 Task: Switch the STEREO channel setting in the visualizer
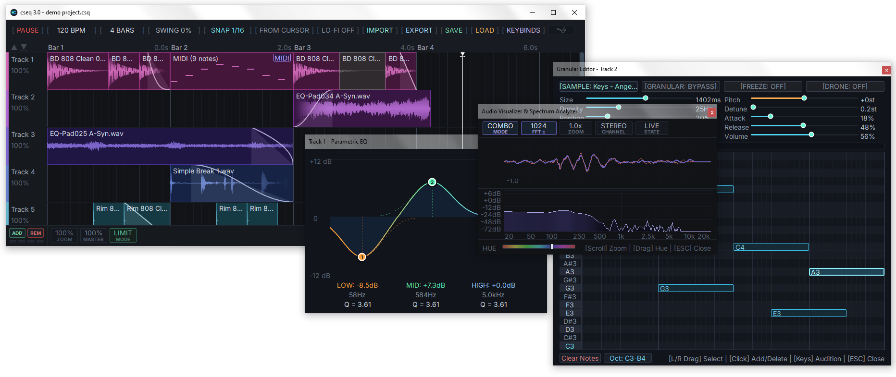(x=614, y=128)
